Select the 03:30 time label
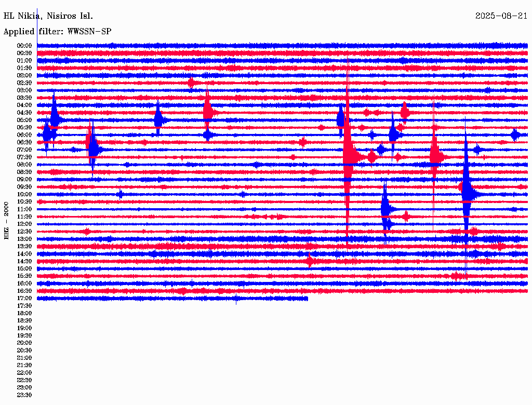The image size is (532, 405). tap(24, 98)
